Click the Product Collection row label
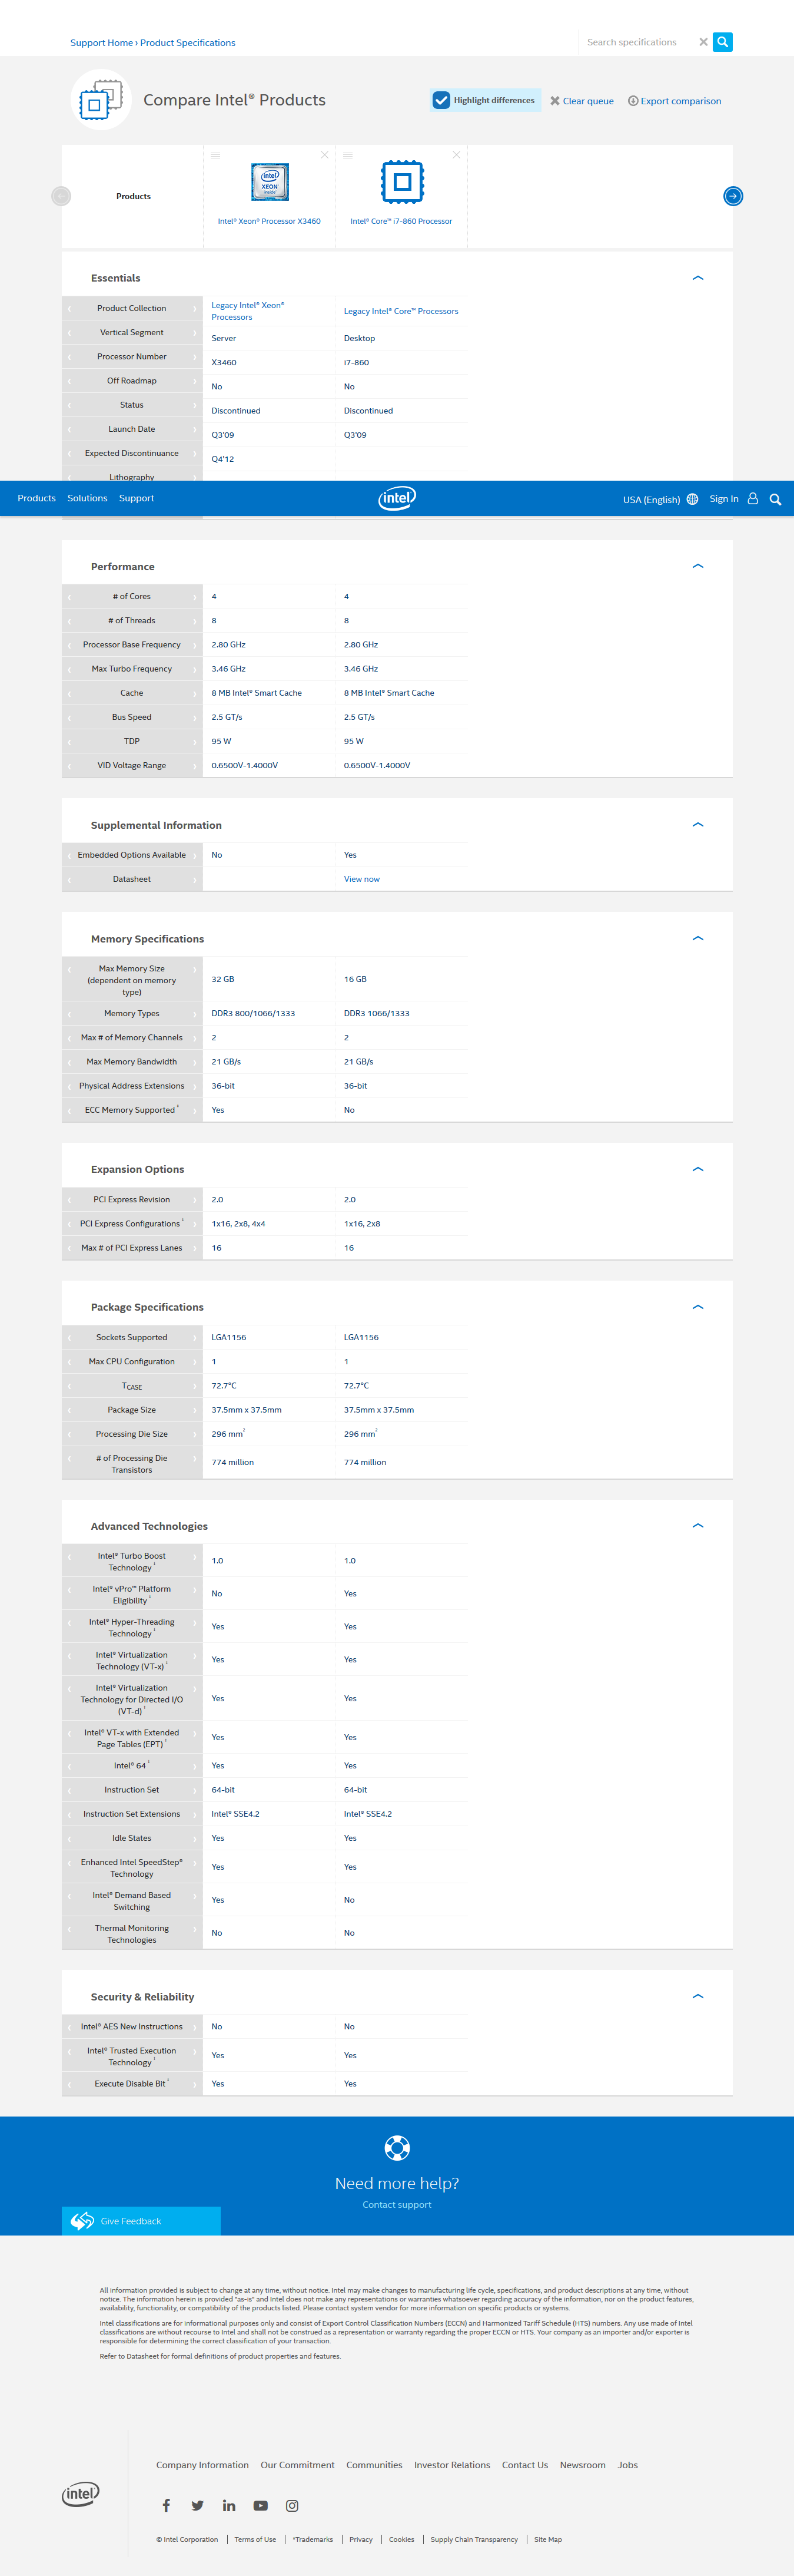The height and width of the screenshot is (2576, 794). (132, 308)
